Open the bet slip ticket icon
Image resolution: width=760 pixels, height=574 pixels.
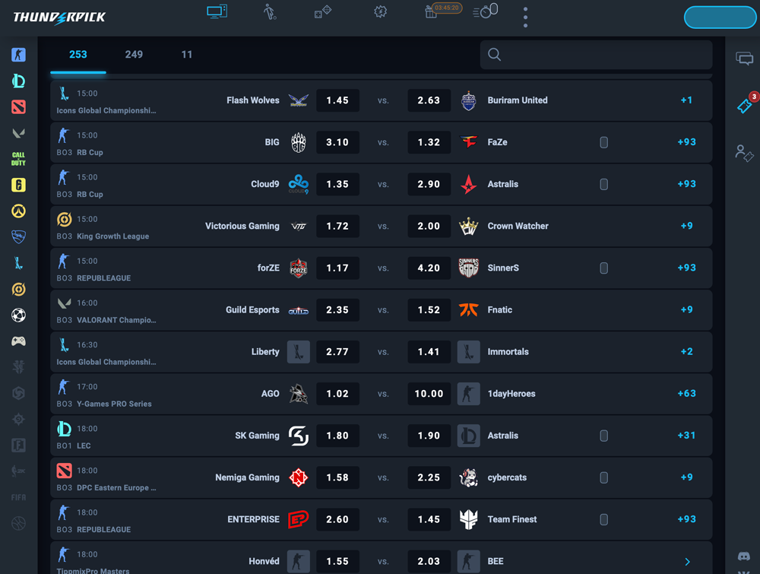(x=746, y=104)
